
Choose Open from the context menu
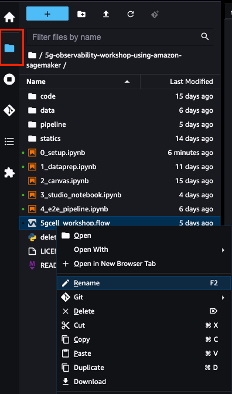144,235
